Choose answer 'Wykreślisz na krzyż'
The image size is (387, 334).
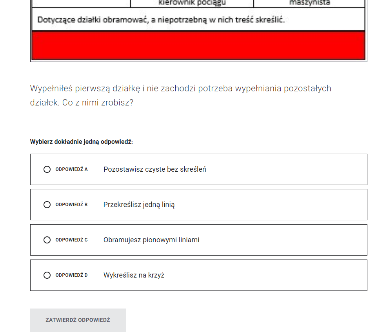click(133, 275)
